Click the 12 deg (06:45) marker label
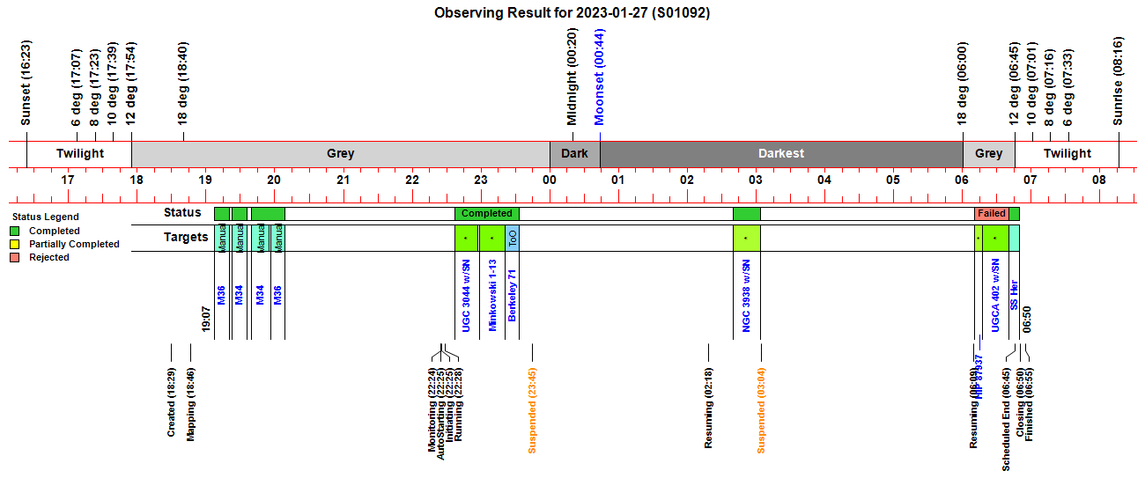1145x493 pixels. [x=1015, y=84]
